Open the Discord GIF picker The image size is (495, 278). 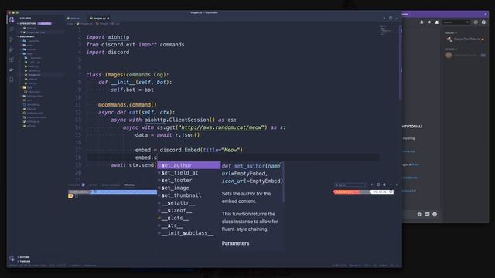[427, 215]
